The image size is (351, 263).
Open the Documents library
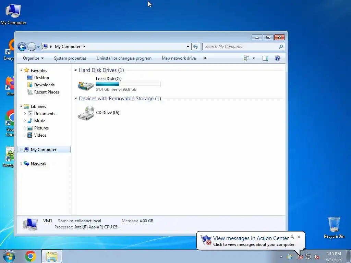pyautogui.click(x=45, y=114)
